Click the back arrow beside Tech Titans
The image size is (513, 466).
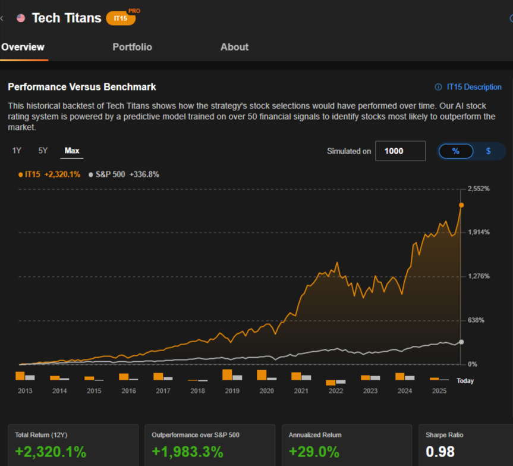(2, 18)
